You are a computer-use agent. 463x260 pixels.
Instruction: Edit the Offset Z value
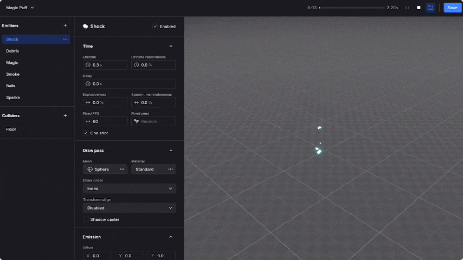click(x=162, y=256)
